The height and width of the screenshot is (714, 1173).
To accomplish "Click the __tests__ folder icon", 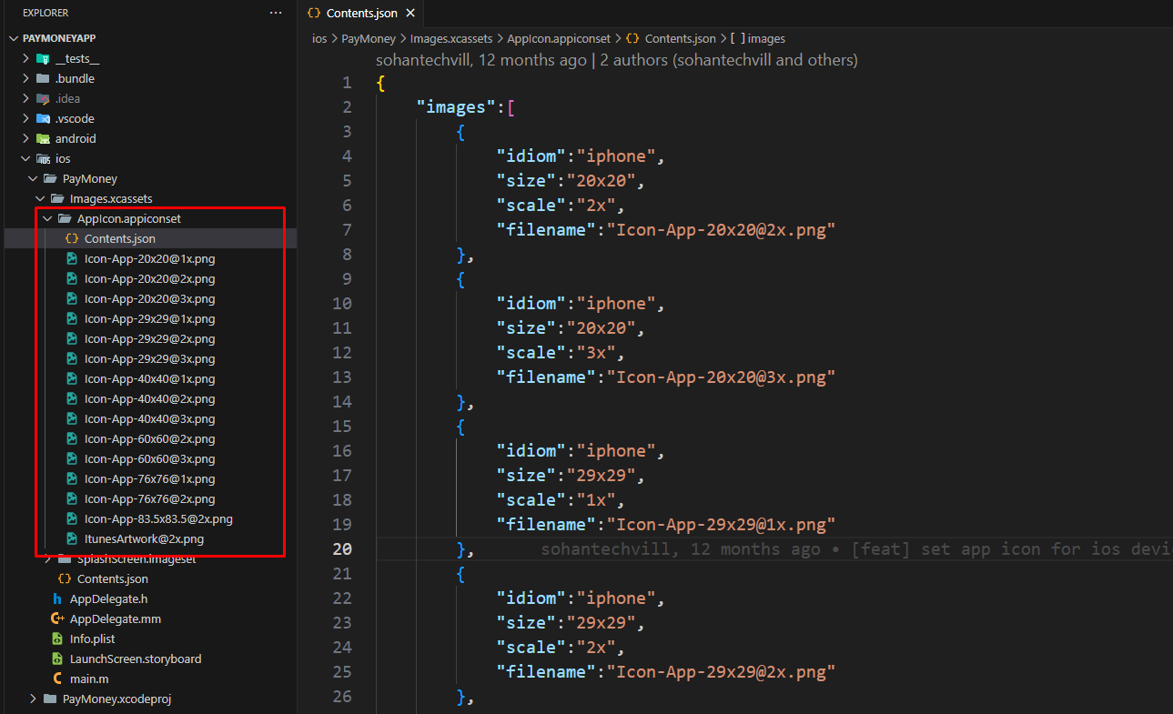I will pyautogui.click(x=43, y=59).
